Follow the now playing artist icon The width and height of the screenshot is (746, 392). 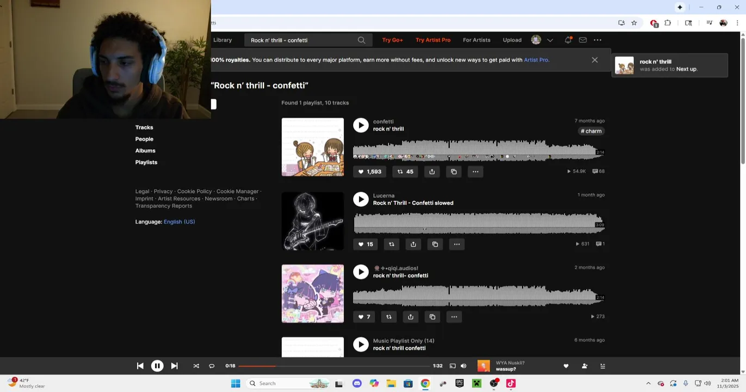click(x=584, y=366)
